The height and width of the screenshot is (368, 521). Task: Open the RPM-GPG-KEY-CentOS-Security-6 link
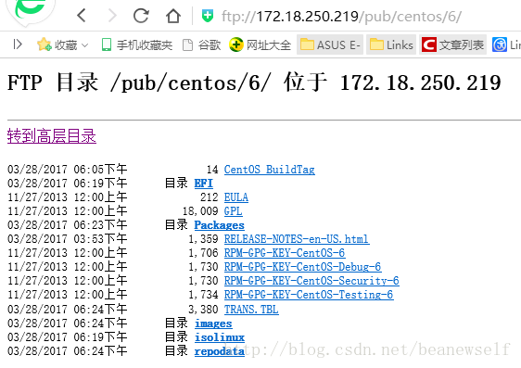311,281
